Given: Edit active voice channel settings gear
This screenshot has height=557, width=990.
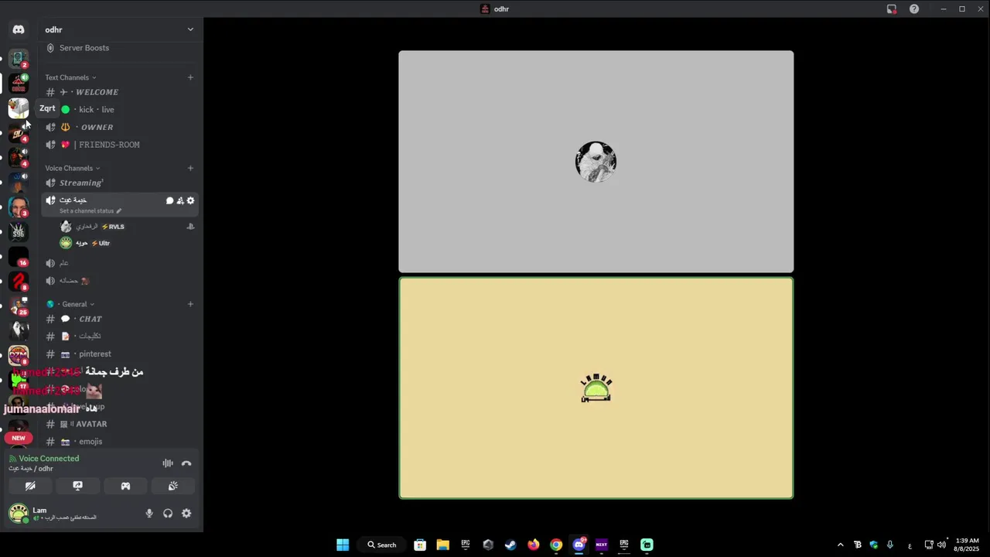Looking at the screenshot, I should 191,200.
